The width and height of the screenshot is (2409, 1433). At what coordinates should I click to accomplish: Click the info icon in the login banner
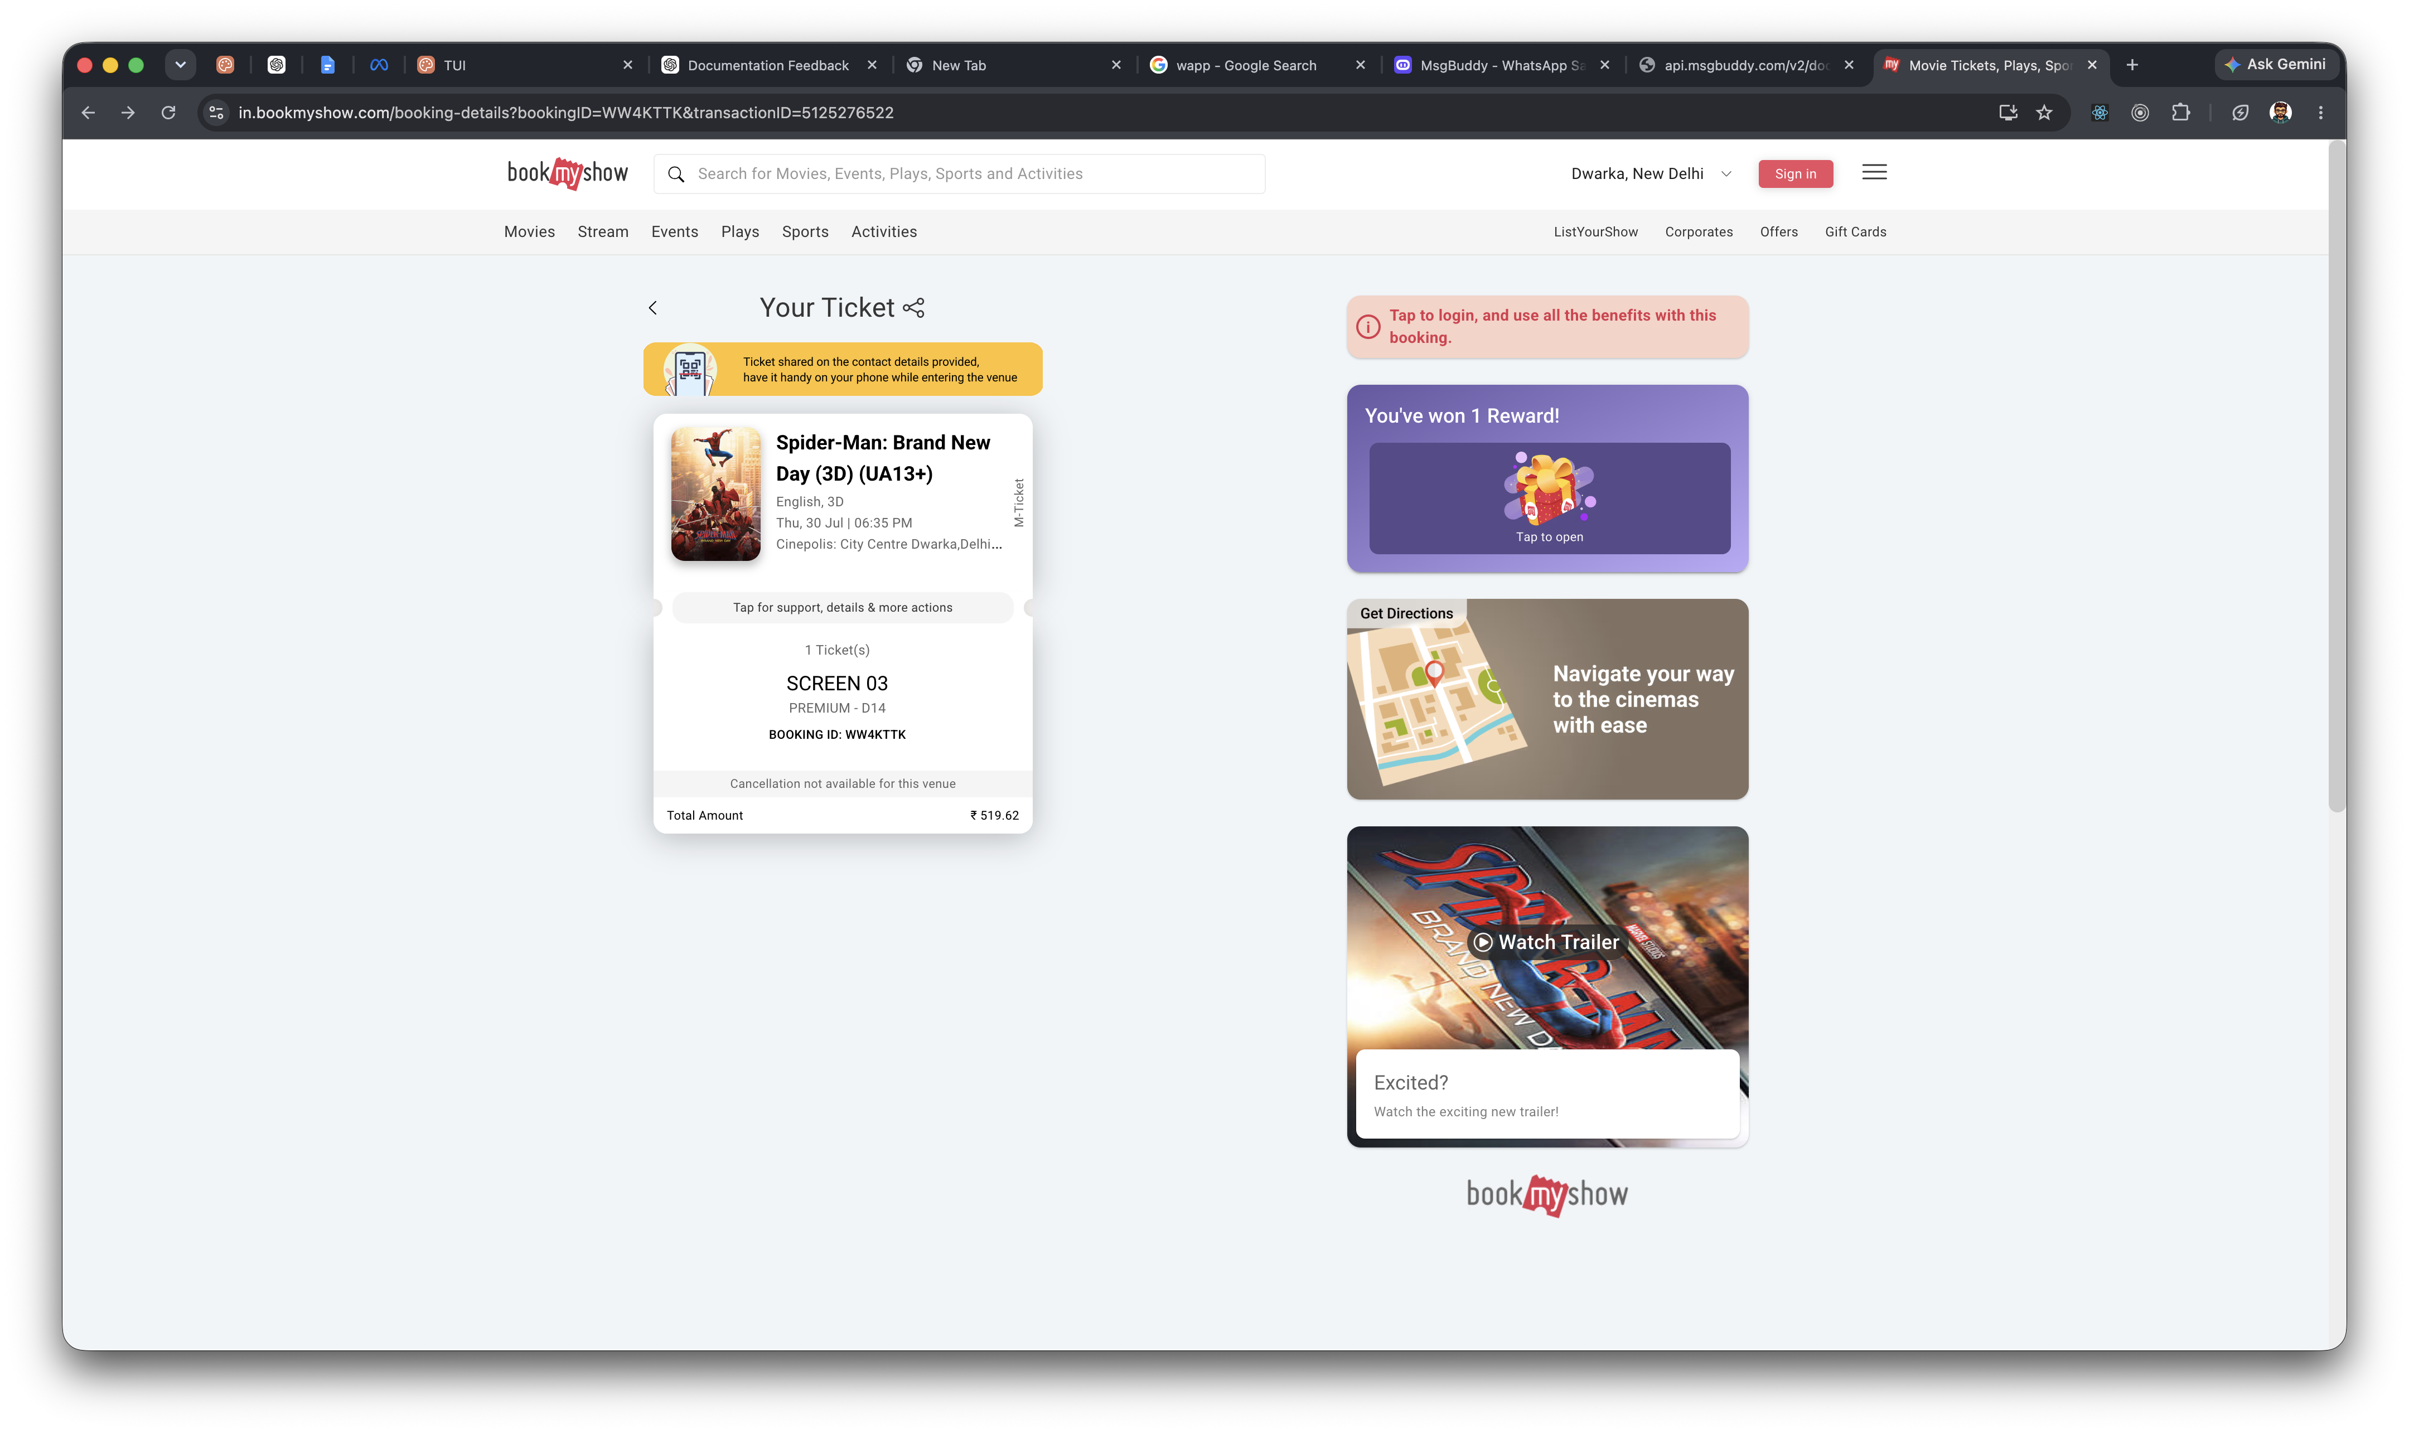pos(1368,326)
